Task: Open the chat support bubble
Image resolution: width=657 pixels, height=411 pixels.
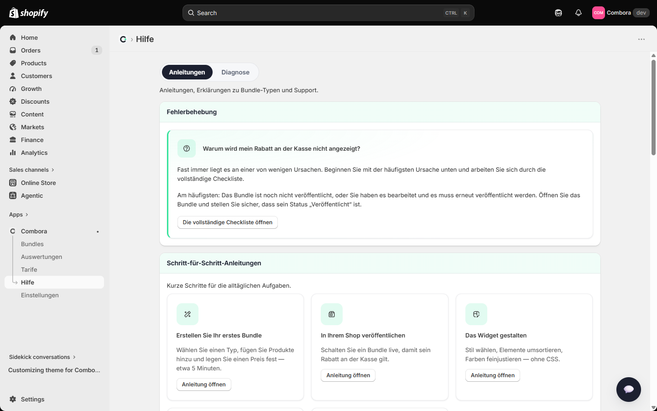Action: click(x=629, y=390)
